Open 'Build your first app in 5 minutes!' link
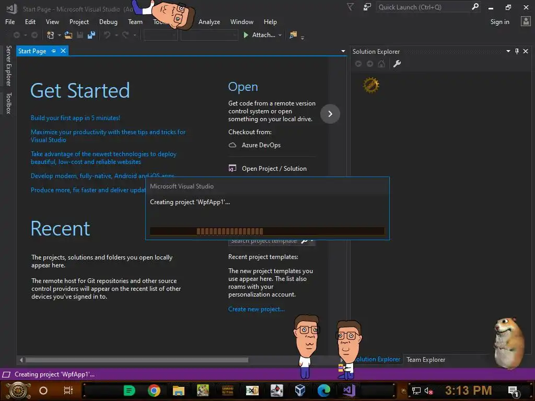 coord(75,118)
